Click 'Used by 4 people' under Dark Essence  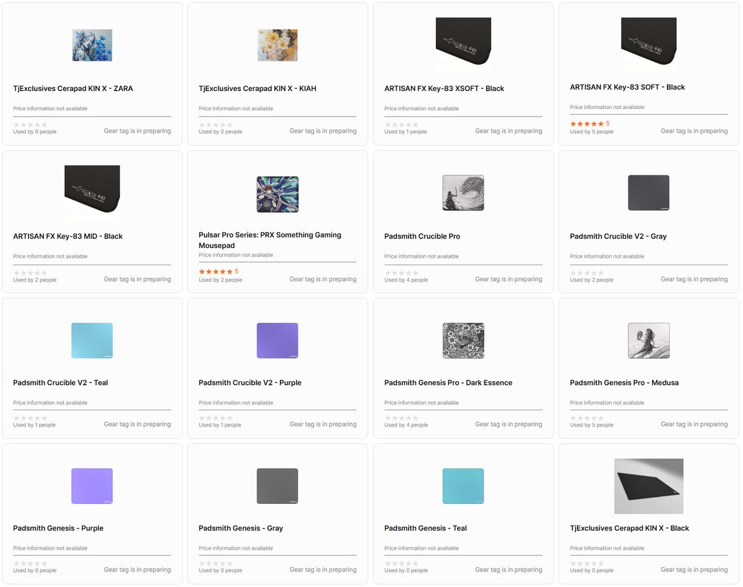pyautogui.click(x=406, y=425)
